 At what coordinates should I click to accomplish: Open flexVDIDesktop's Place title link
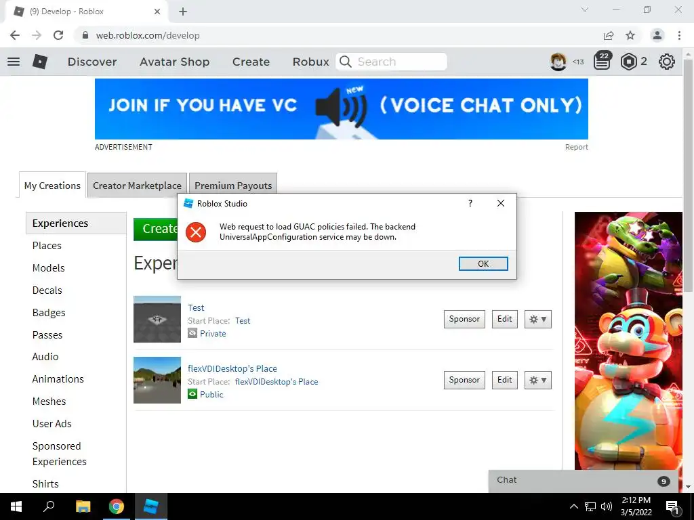(232, 368)
